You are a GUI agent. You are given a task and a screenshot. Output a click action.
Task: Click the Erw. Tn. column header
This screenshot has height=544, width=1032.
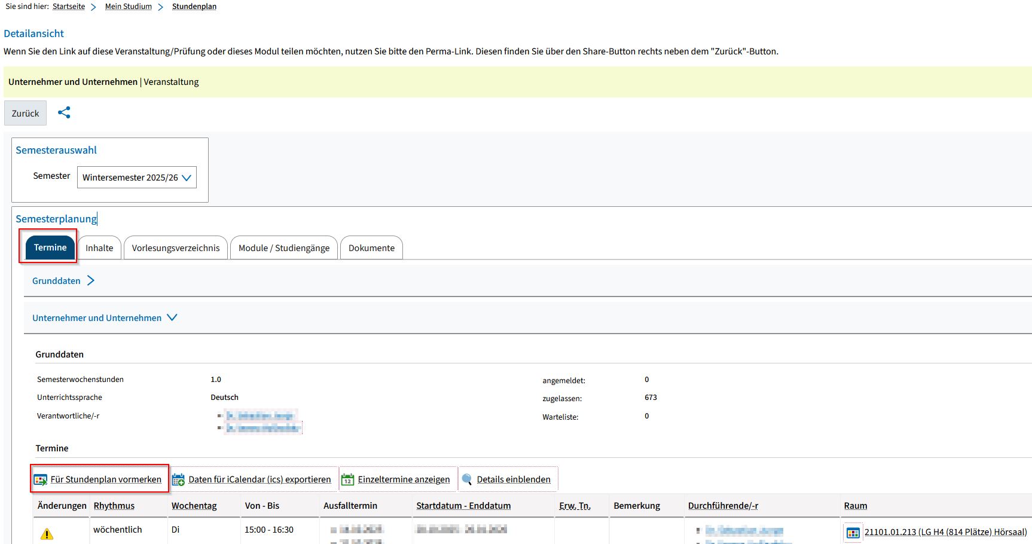pos(575,506)
